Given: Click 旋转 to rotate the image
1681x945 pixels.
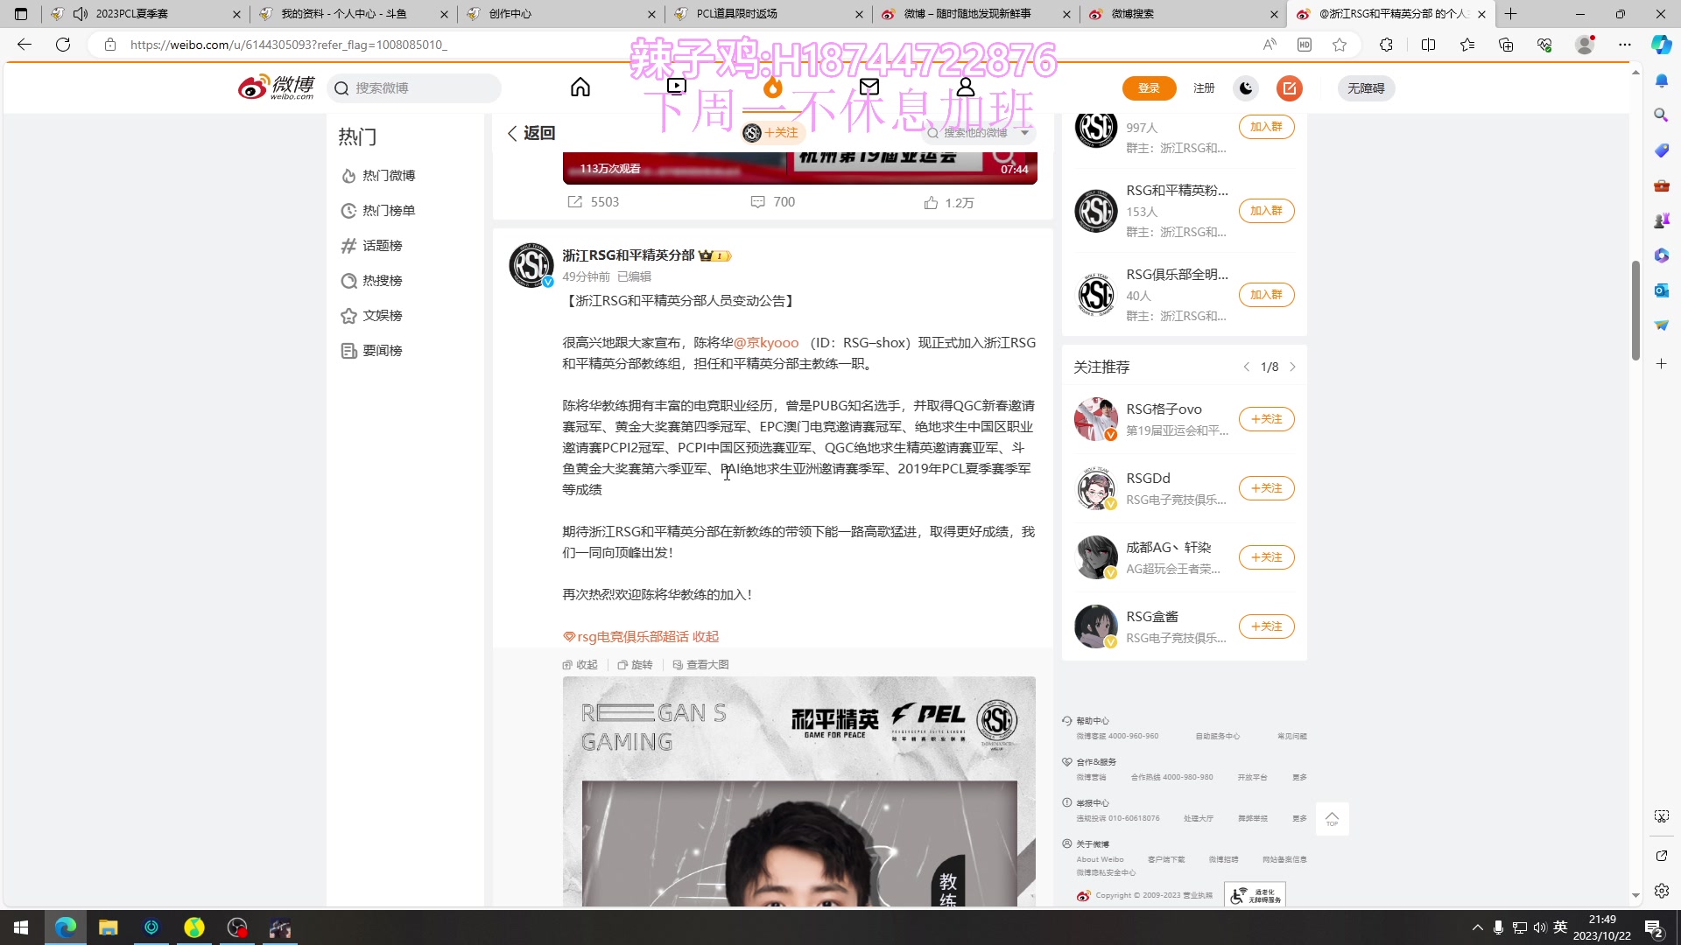Looking at the screenshot, I should pyautogui.click(x=635, y=665).
